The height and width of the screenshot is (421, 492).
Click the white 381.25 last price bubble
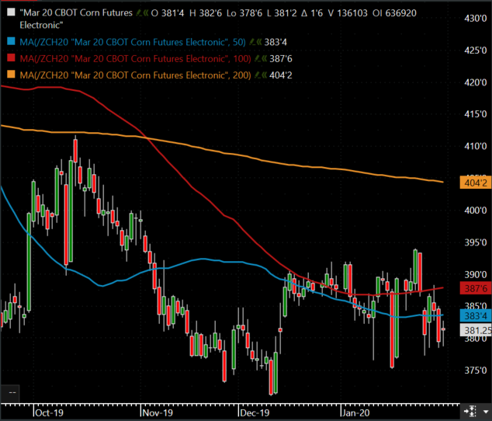coord(476,330)
